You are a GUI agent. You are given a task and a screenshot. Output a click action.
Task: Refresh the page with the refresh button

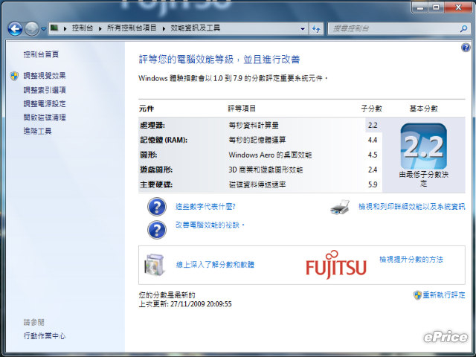pyautogui.click(x=316, y=29)
